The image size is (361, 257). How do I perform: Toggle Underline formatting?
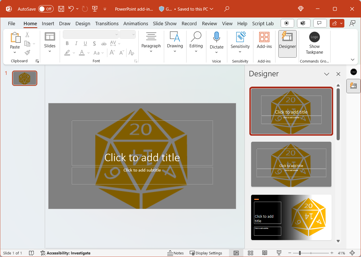86,44
